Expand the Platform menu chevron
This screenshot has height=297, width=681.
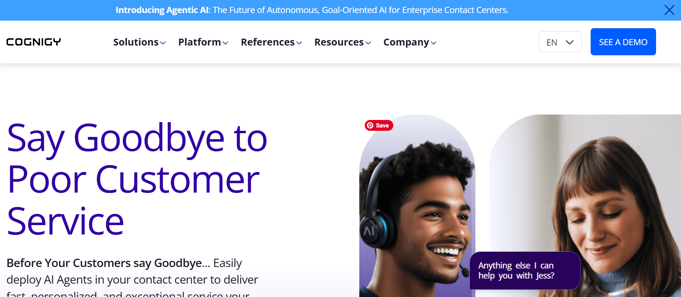[225, 43]
